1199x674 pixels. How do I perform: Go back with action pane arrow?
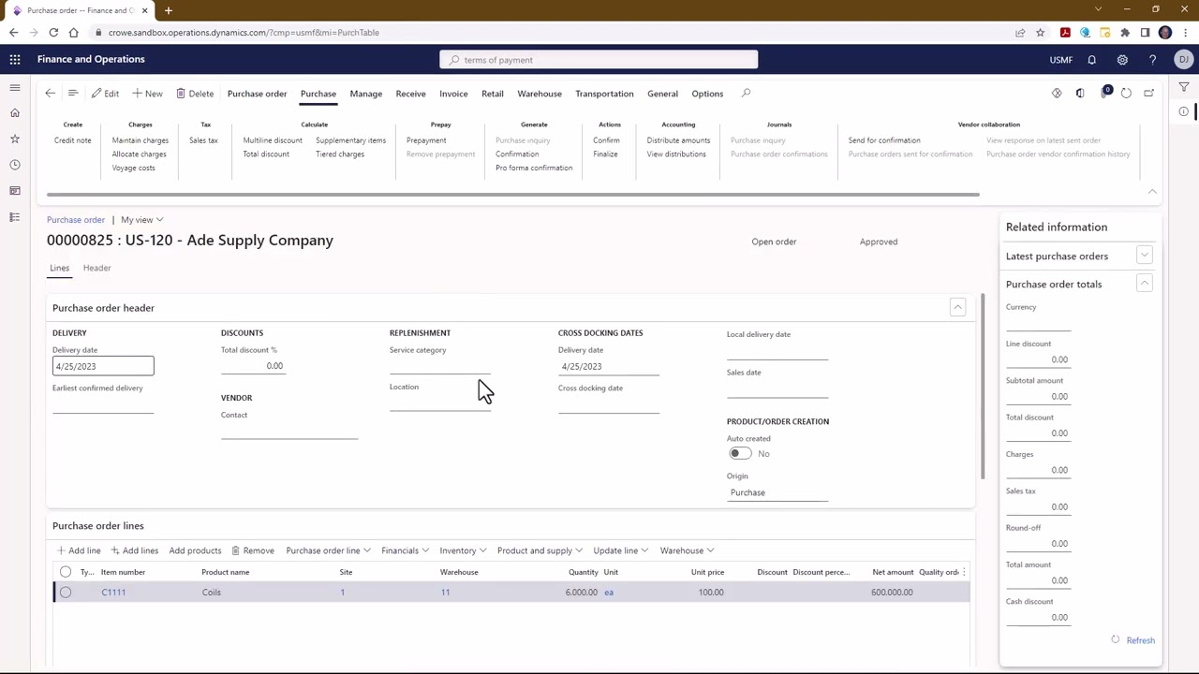[50, 94]
